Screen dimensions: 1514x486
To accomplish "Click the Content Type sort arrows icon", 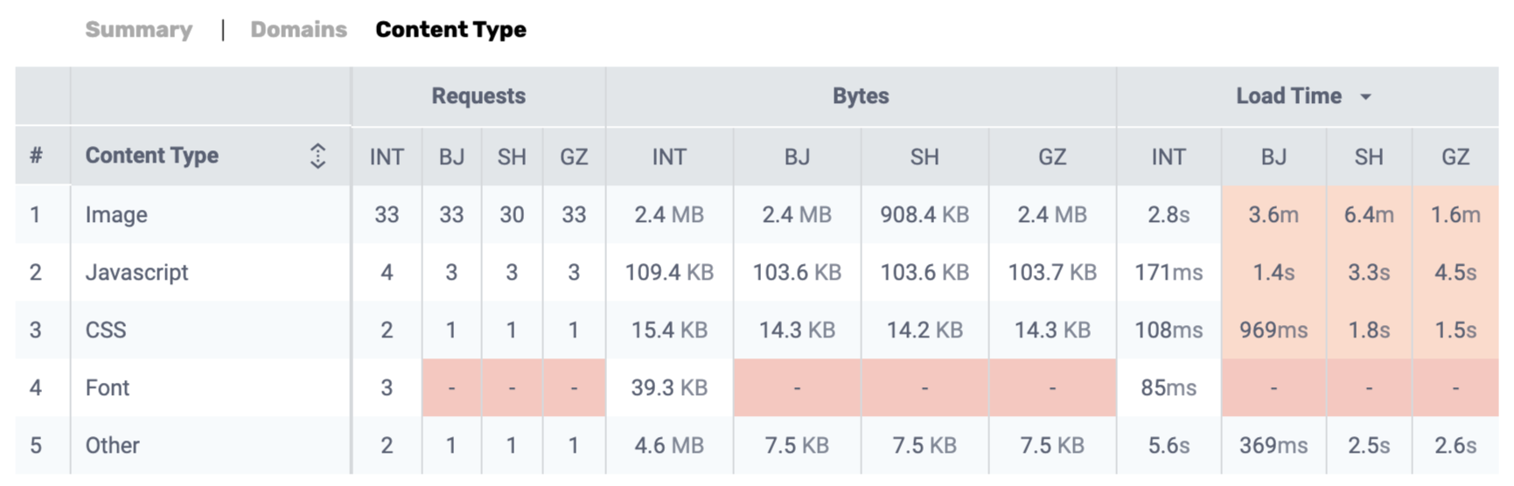I will pyautogui.click(x=317, y=156).
